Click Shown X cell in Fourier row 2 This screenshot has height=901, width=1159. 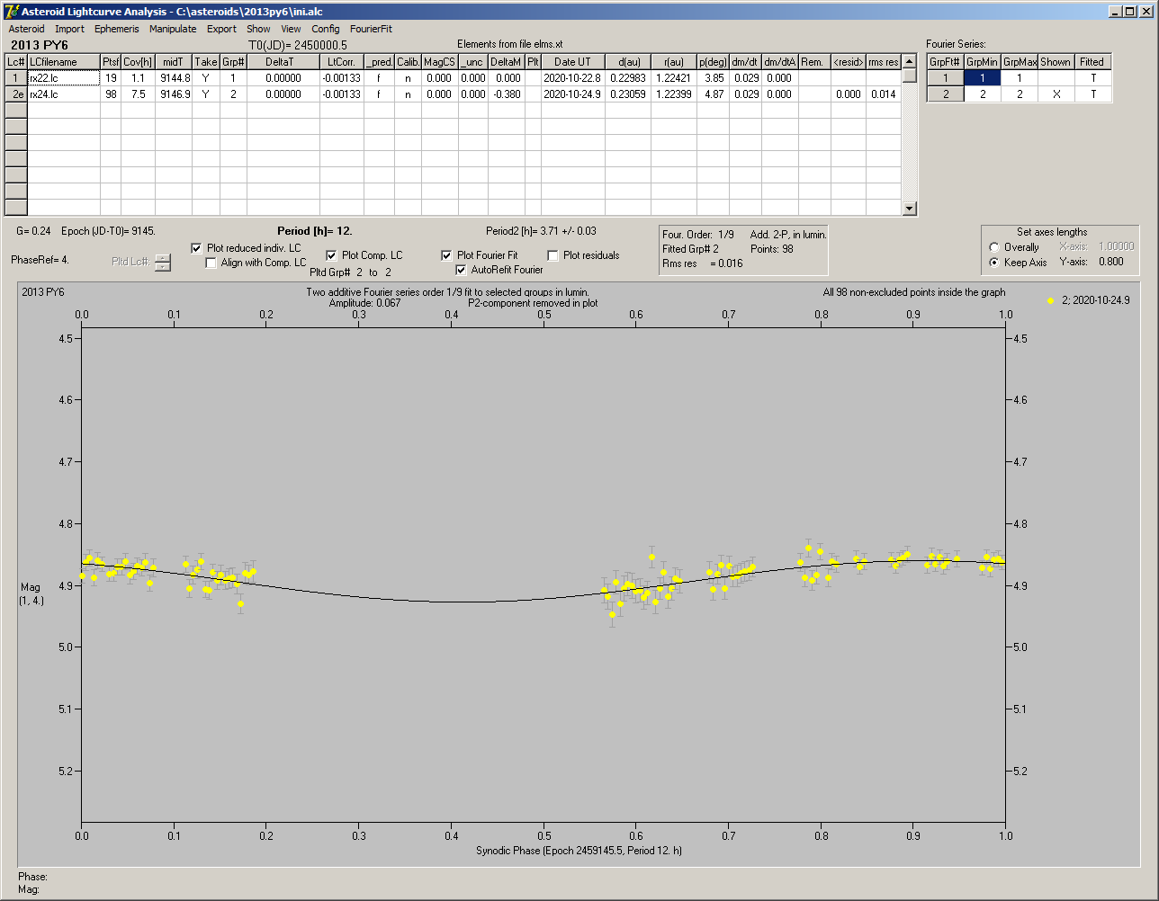click(1056, 94)
